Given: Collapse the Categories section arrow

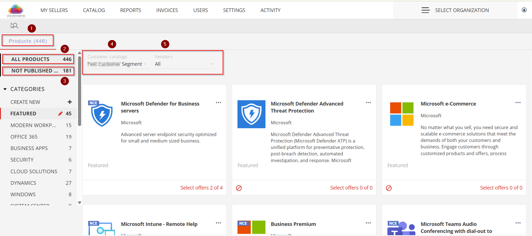Looking at the screenshot, I should (5, 89).
